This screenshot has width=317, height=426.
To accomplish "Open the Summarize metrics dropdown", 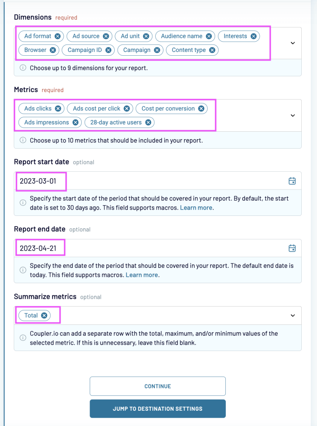I will [293, 315].
